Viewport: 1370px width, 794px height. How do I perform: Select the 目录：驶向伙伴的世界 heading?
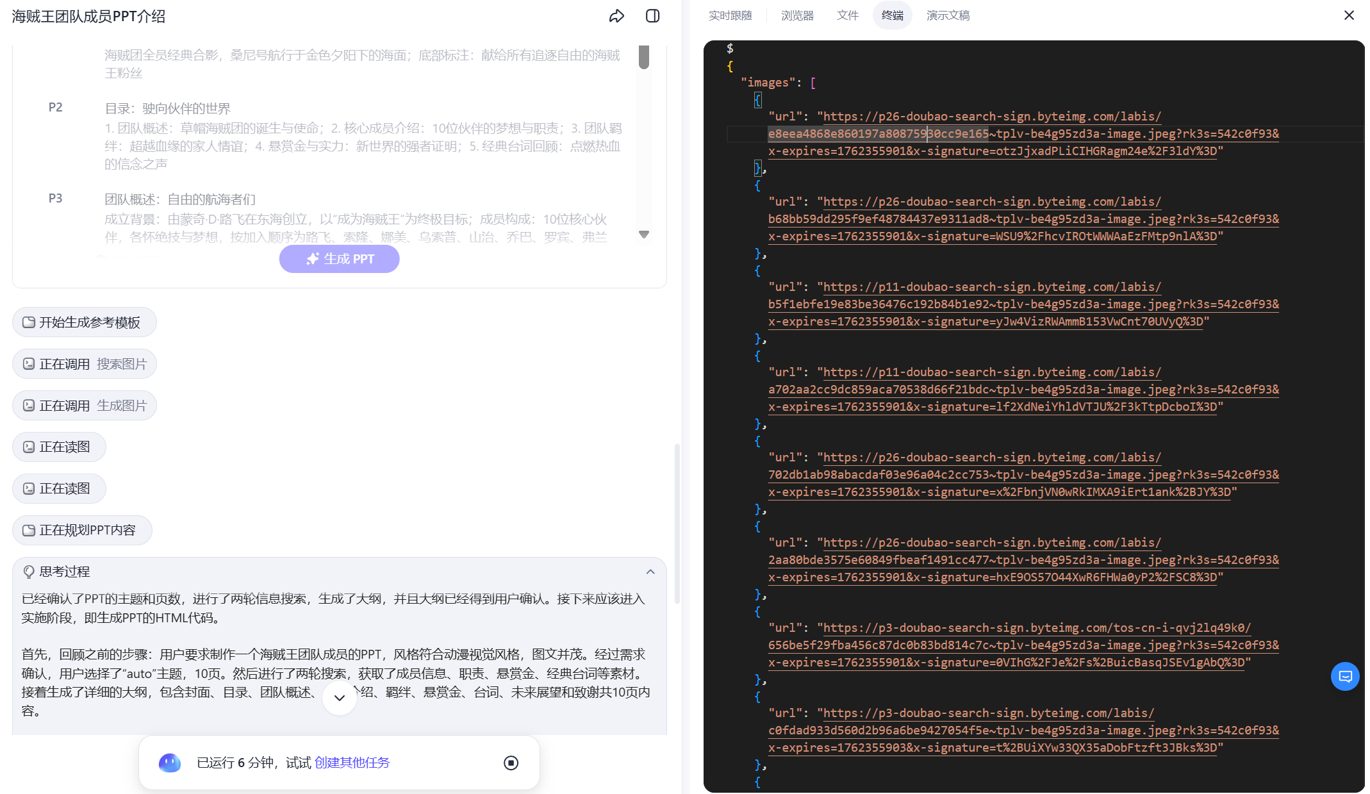coord(168,108)
